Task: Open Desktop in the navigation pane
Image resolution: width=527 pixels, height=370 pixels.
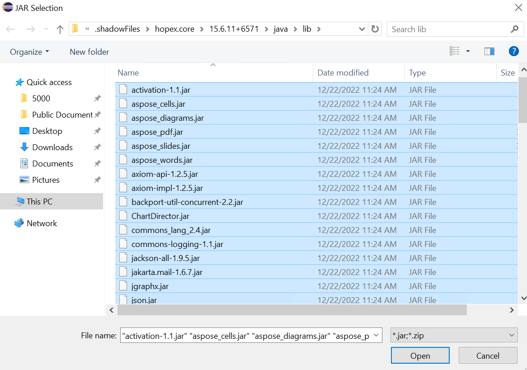Action: coord(47,131)
